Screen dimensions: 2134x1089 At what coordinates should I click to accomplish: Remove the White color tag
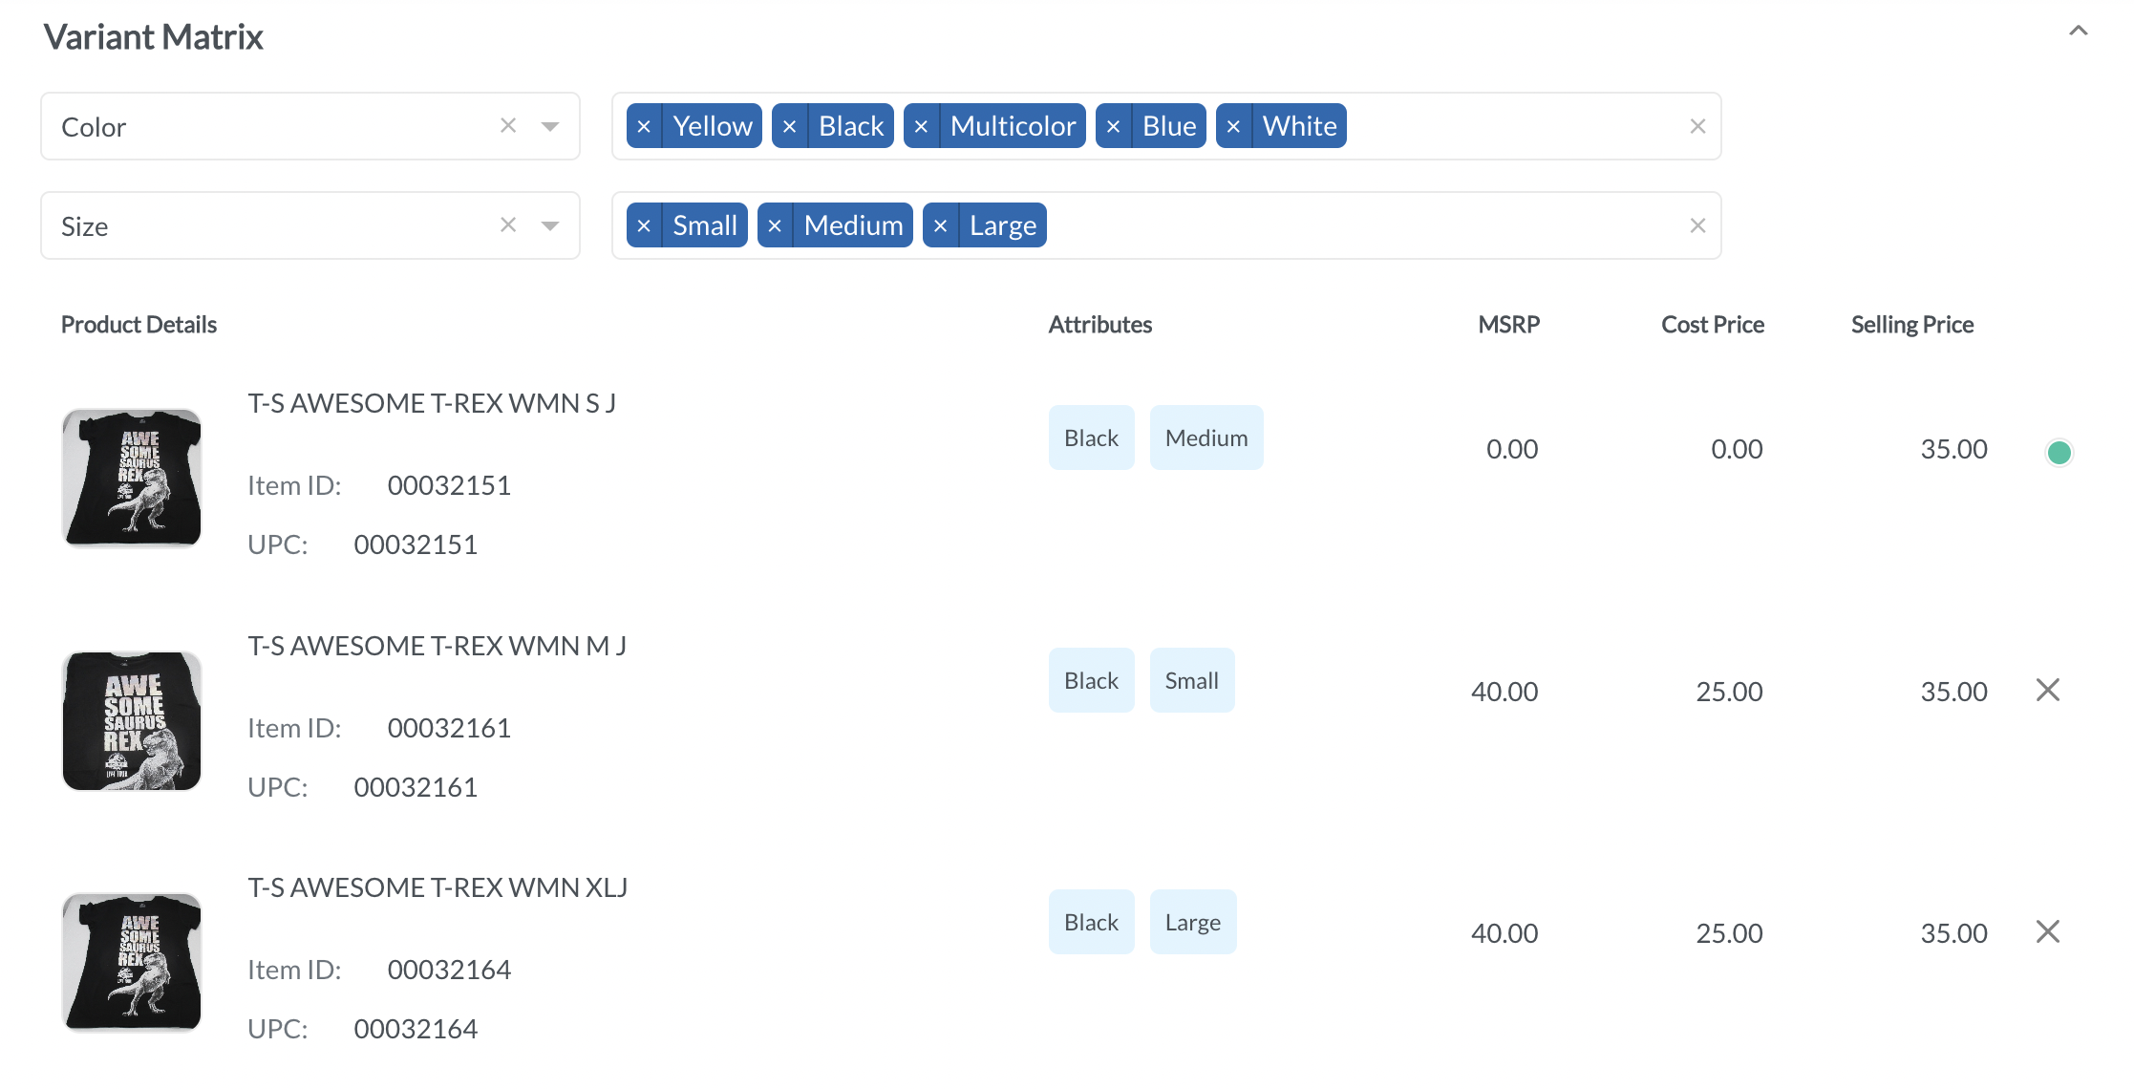[x=1234, y=126]
